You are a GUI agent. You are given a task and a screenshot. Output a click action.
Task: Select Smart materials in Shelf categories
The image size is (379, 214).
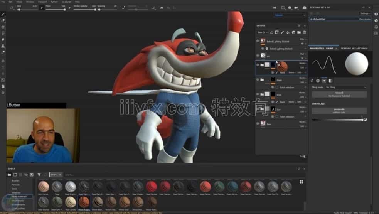(x=19, y=197)
